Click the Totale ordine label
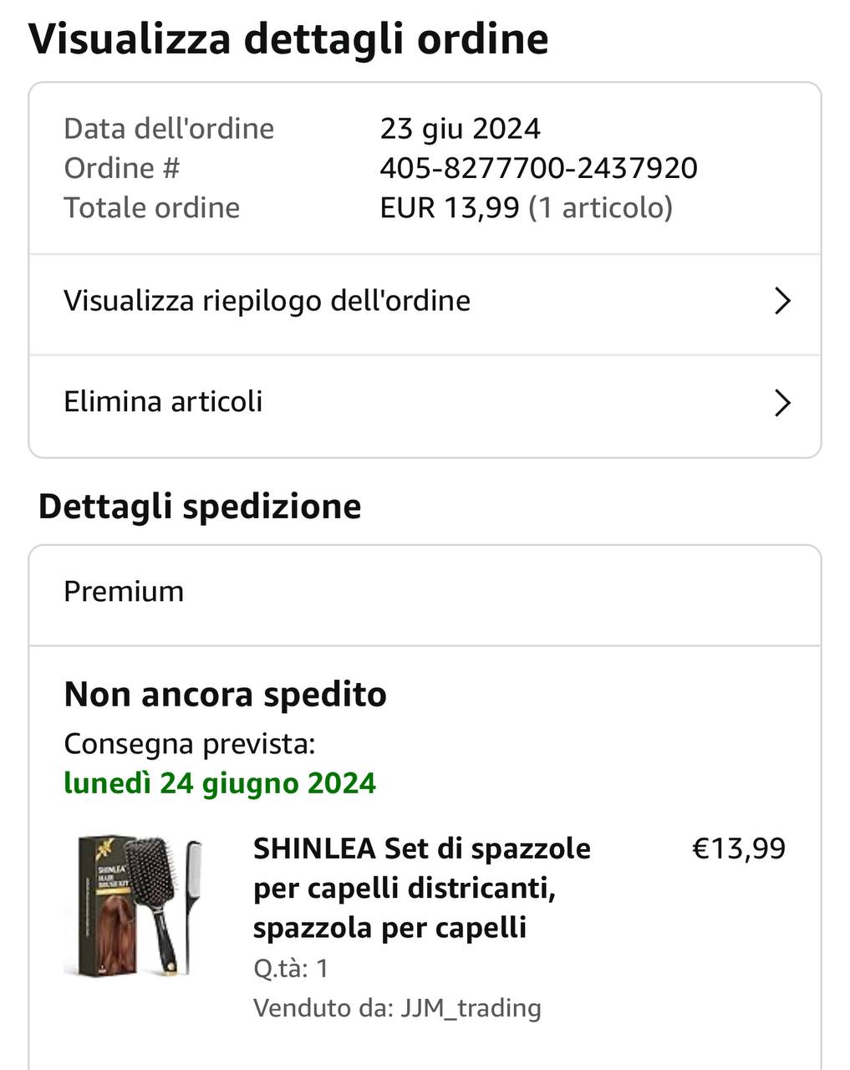This screenshot has width=850, height=1070. click(x=152, y=207)
